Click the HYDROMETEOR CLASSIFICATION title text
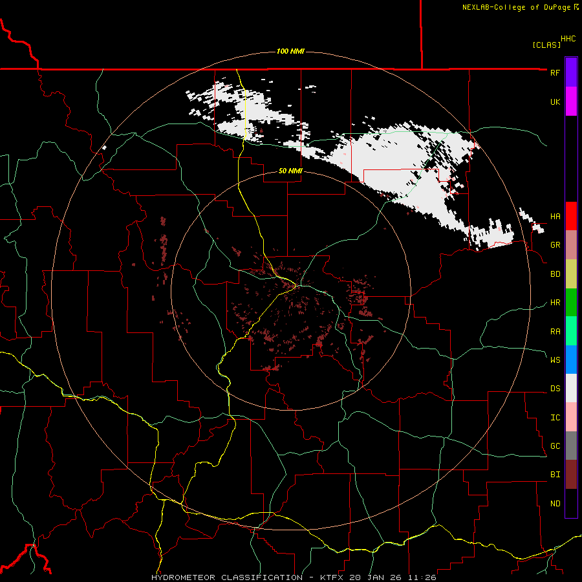 pos(227,577)
